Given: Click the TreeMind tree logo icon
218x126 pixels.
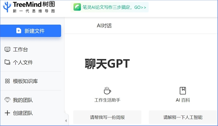Looking at the screenshot, I should point(7,7).
